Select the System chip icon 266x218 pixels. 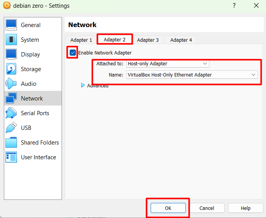tap(11, 39)
